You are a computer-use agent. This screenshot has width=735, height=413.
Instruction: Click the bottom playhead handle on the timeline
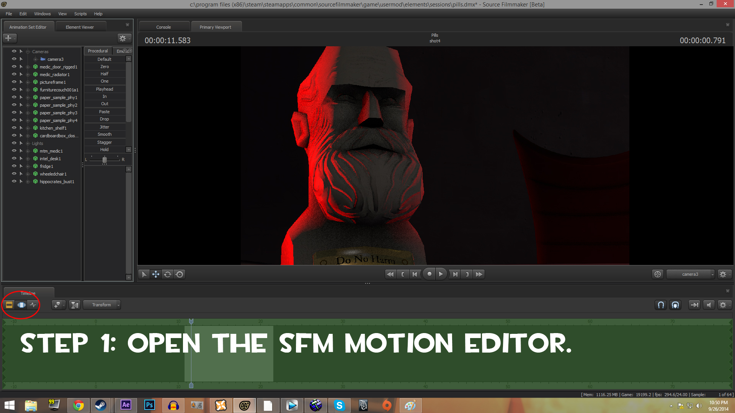[x=191, y=385]
